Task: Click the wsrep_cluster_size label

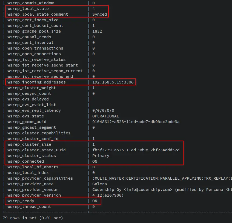Action: pos(29,144)
